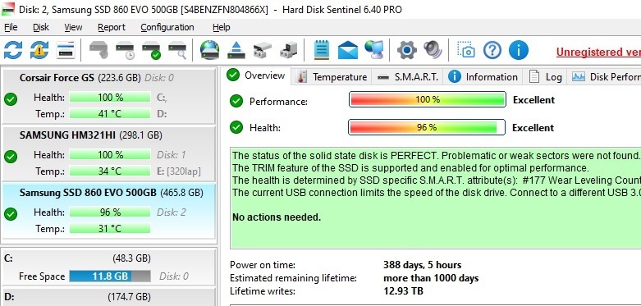
Task: Click the Unregistered version link
Action: [598, 52]
